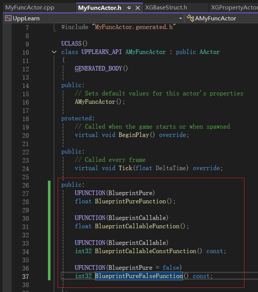The height and width of the screenshot is (292, 258).
Task: Click the 'false' keyword on line 36
Action: click(x=171, y=268)
